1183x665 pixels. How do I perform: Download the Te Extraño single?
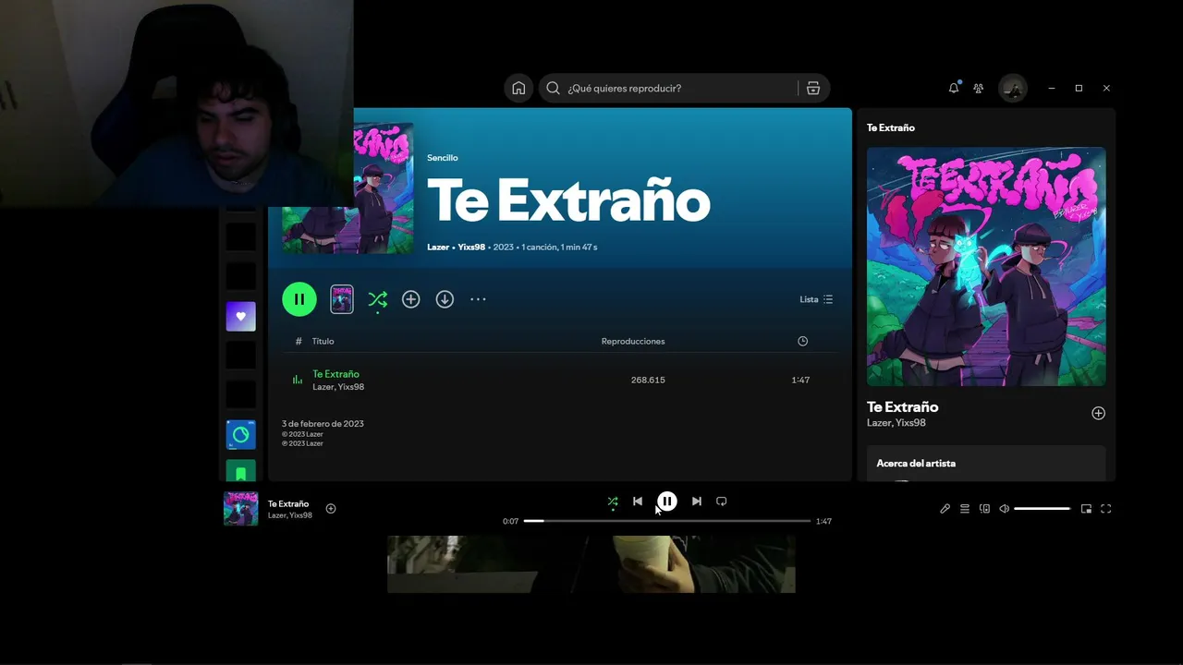[x=445, y=299]
